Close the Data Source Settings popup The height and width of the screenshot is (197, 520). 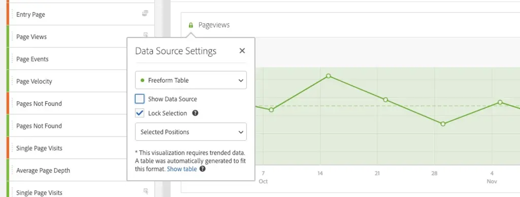coord(242,51)
